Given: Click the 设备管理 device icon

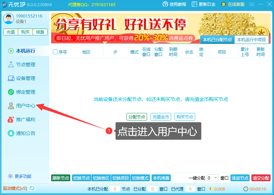Looking at the screenshot, I should tap(11, 78).
